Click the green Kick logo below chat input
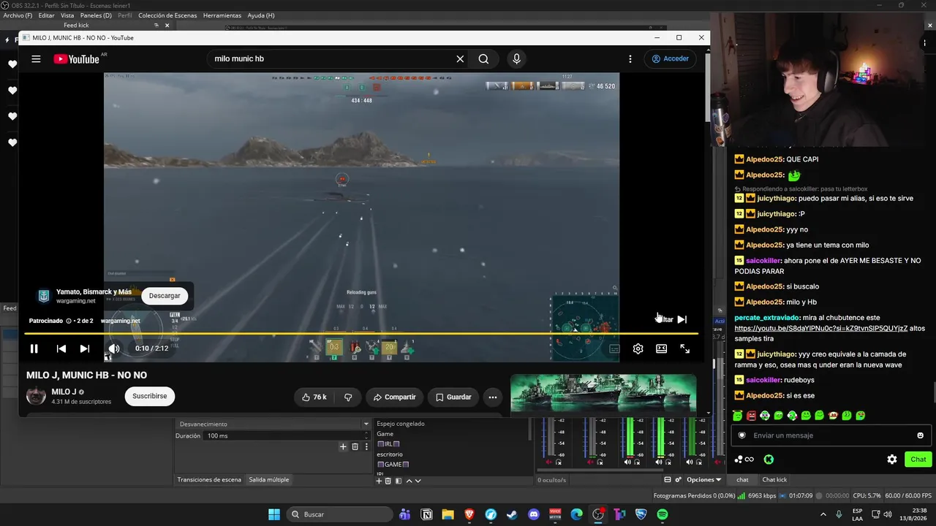 769,460
